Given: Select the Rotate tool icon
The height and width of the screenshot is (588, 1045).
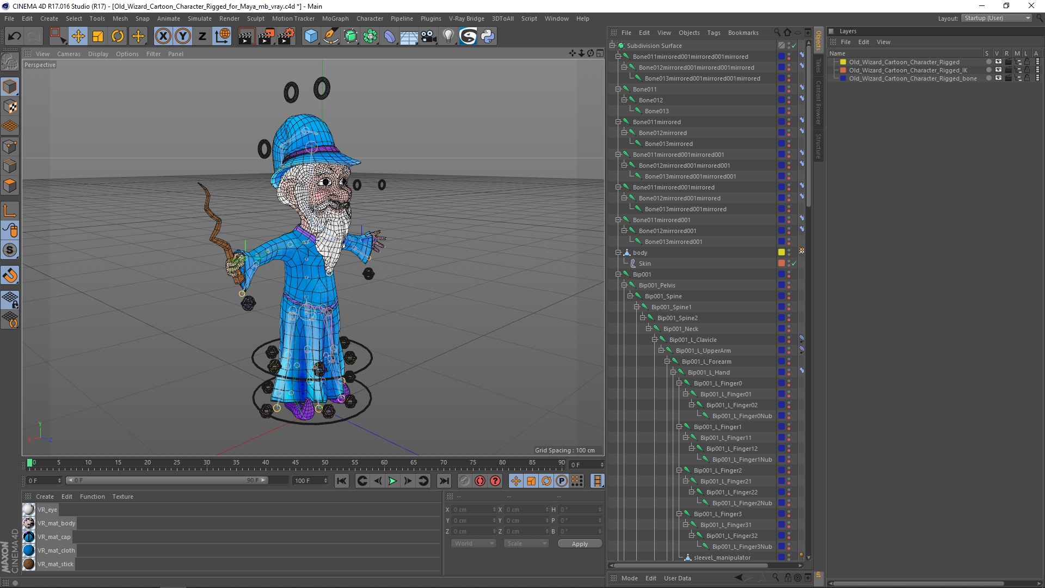Looking at the screenshot, I should 118,36.
